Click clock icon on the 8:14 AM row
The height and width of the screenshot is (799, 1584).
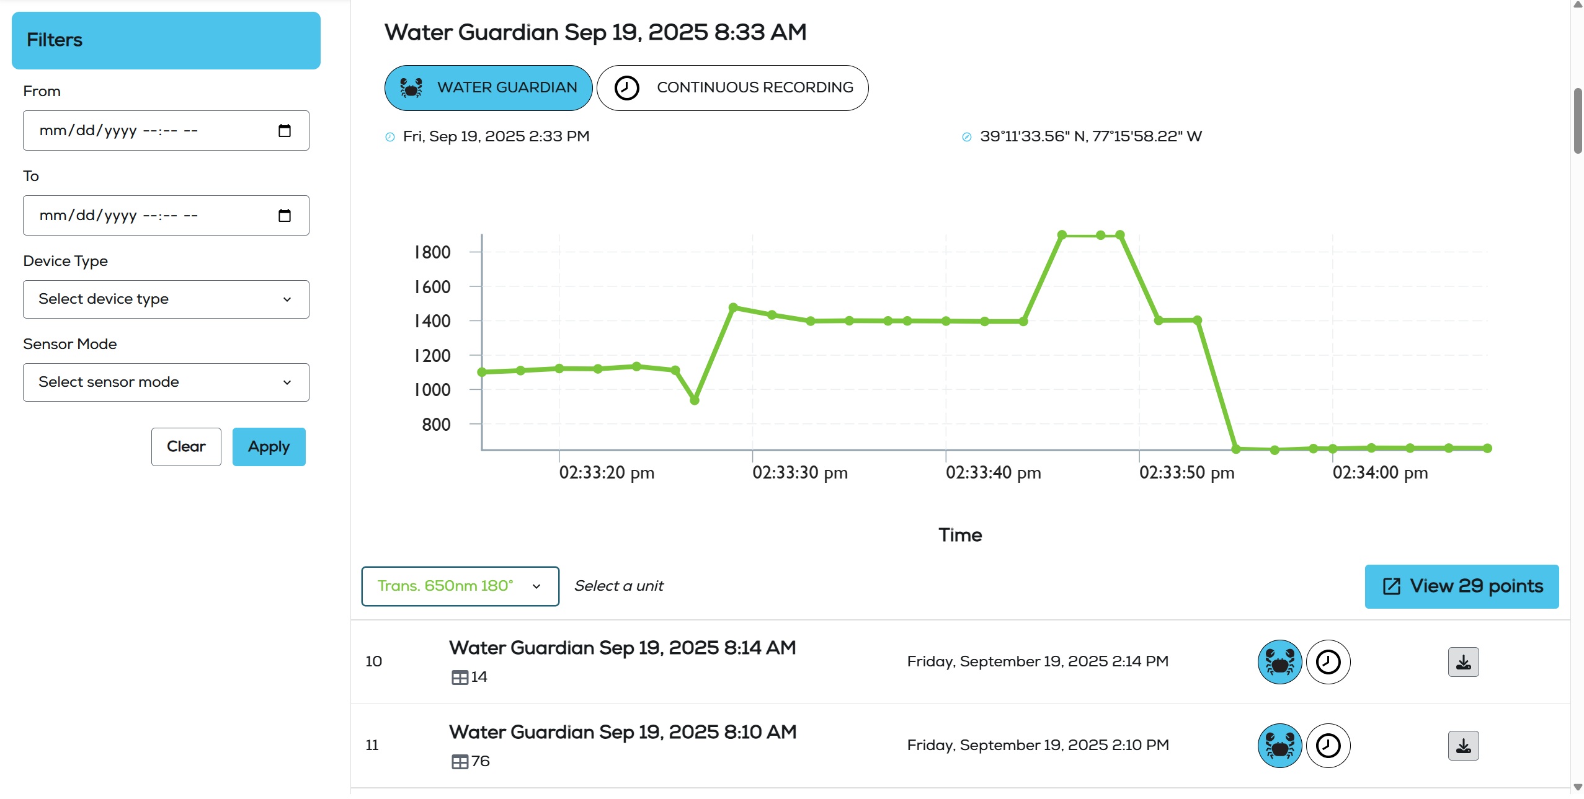1328,662
